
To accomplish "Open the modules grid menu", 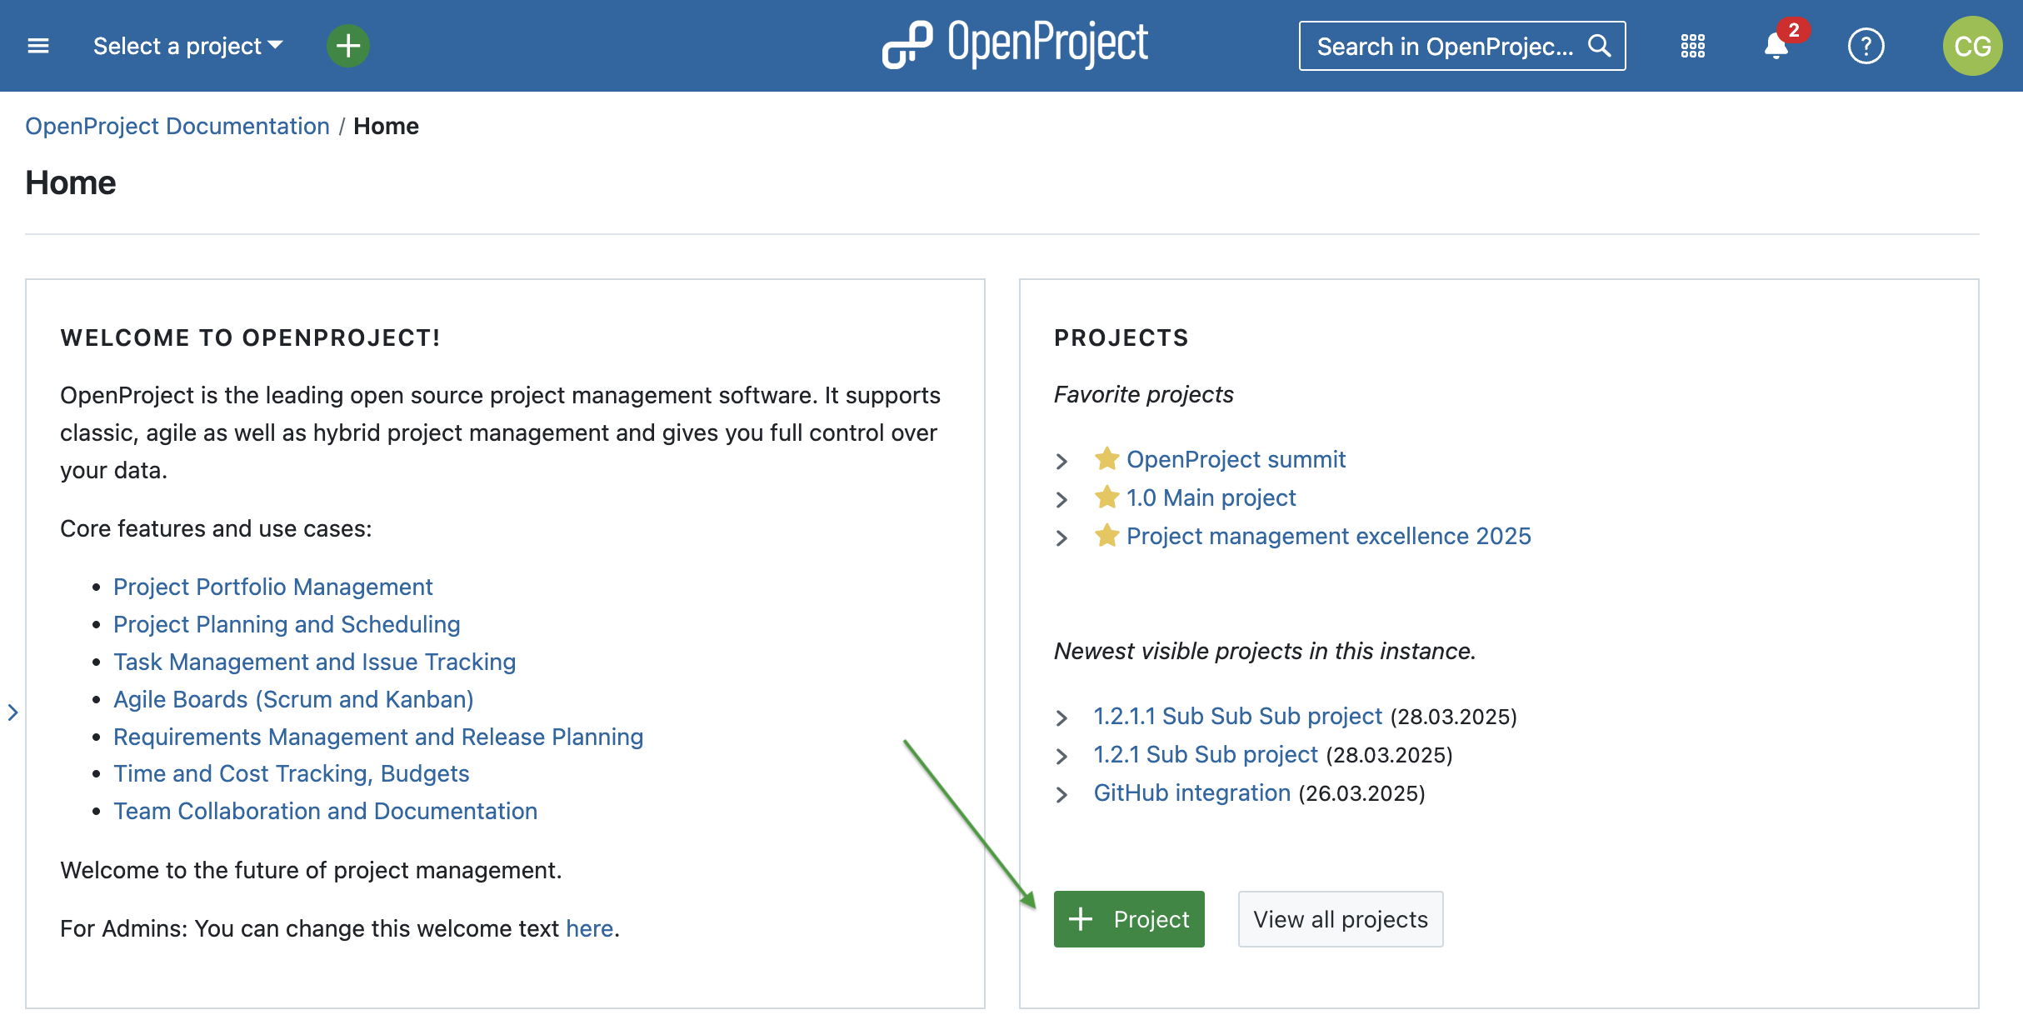I will (x=1693, y=46).
